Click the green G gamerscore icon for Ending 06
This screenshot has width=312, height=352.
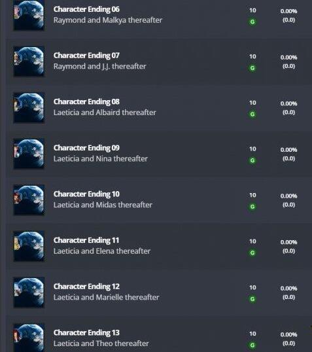click(x=252, y=22)
